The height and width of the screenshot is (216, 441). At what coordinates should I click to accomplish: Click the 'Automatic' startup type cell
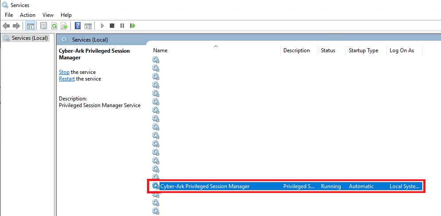(x=361, y=186)
